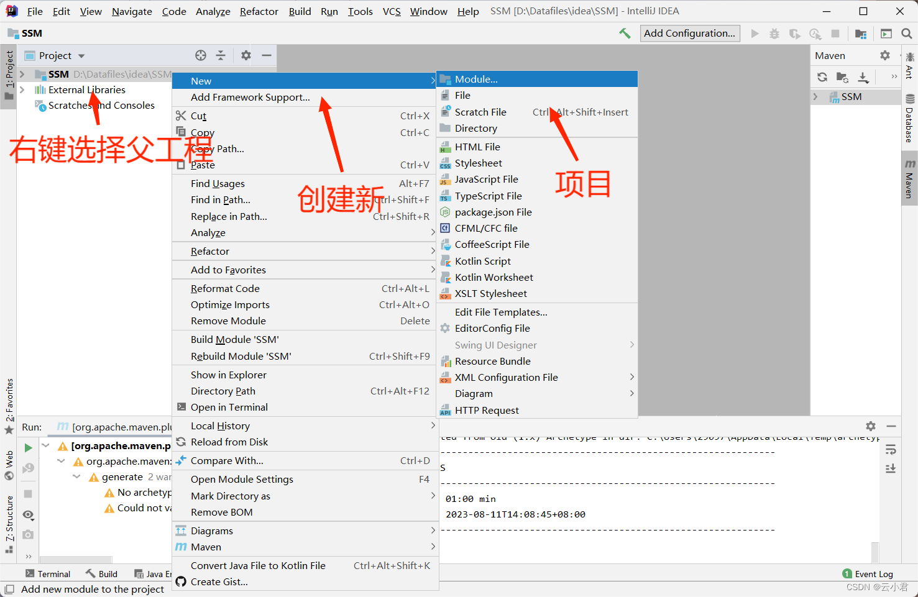
Task: Click the Build project hammer icon
Action: [625, 34]
